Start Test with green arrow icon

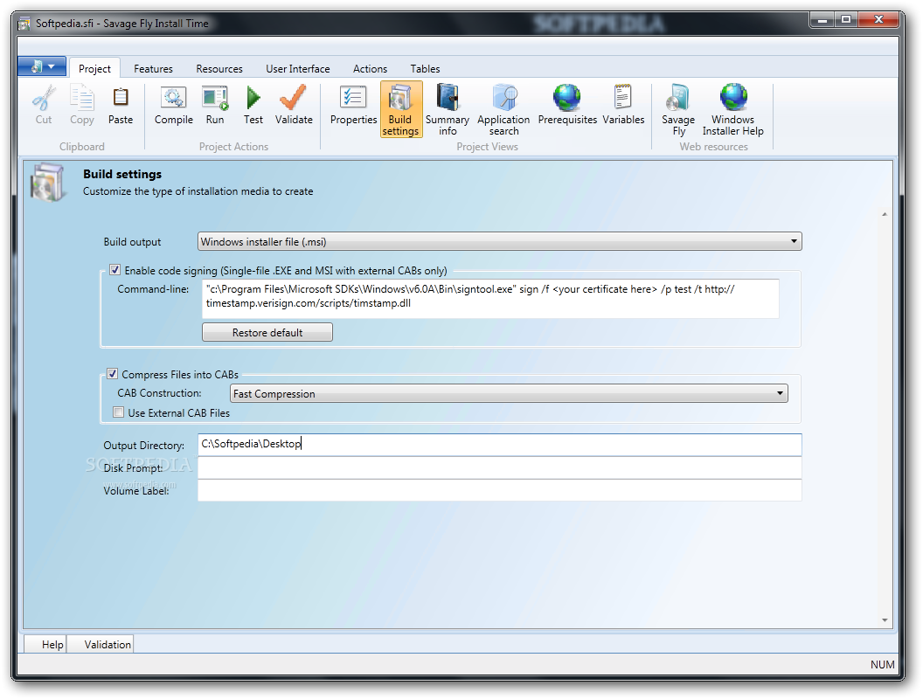pyautogui.click(x=253, y=98)
